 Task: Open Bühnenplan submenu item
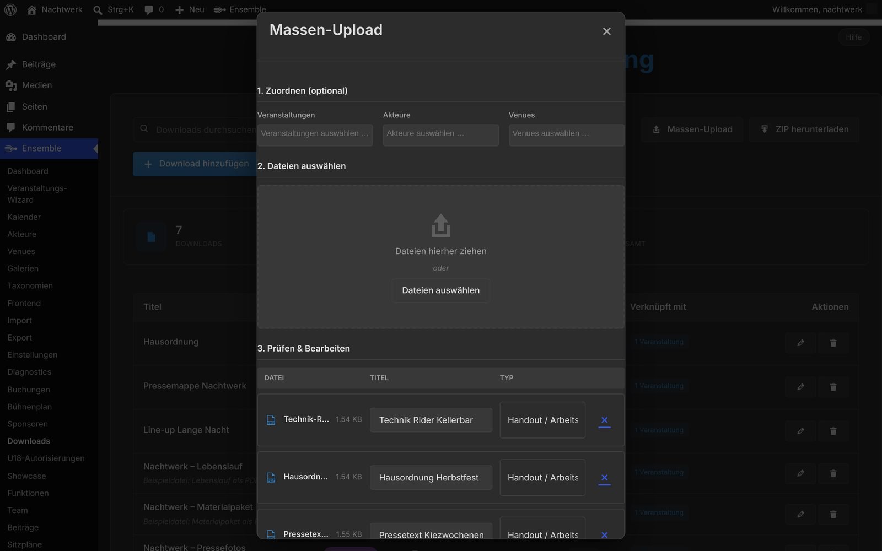pyautogui.click(x=30, y=407)
